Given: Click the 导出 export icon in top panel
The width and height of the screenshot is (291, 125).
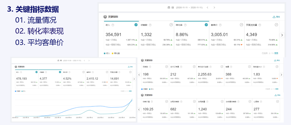Looking at the screenshot, I should 274,17.
